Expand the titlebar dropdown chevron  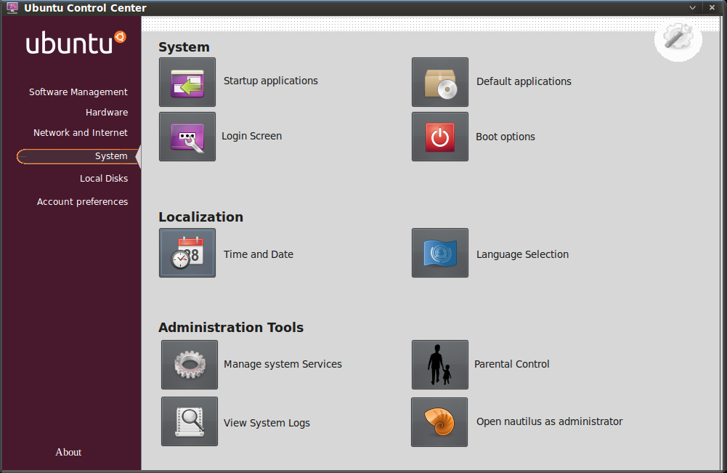(692, 7)
